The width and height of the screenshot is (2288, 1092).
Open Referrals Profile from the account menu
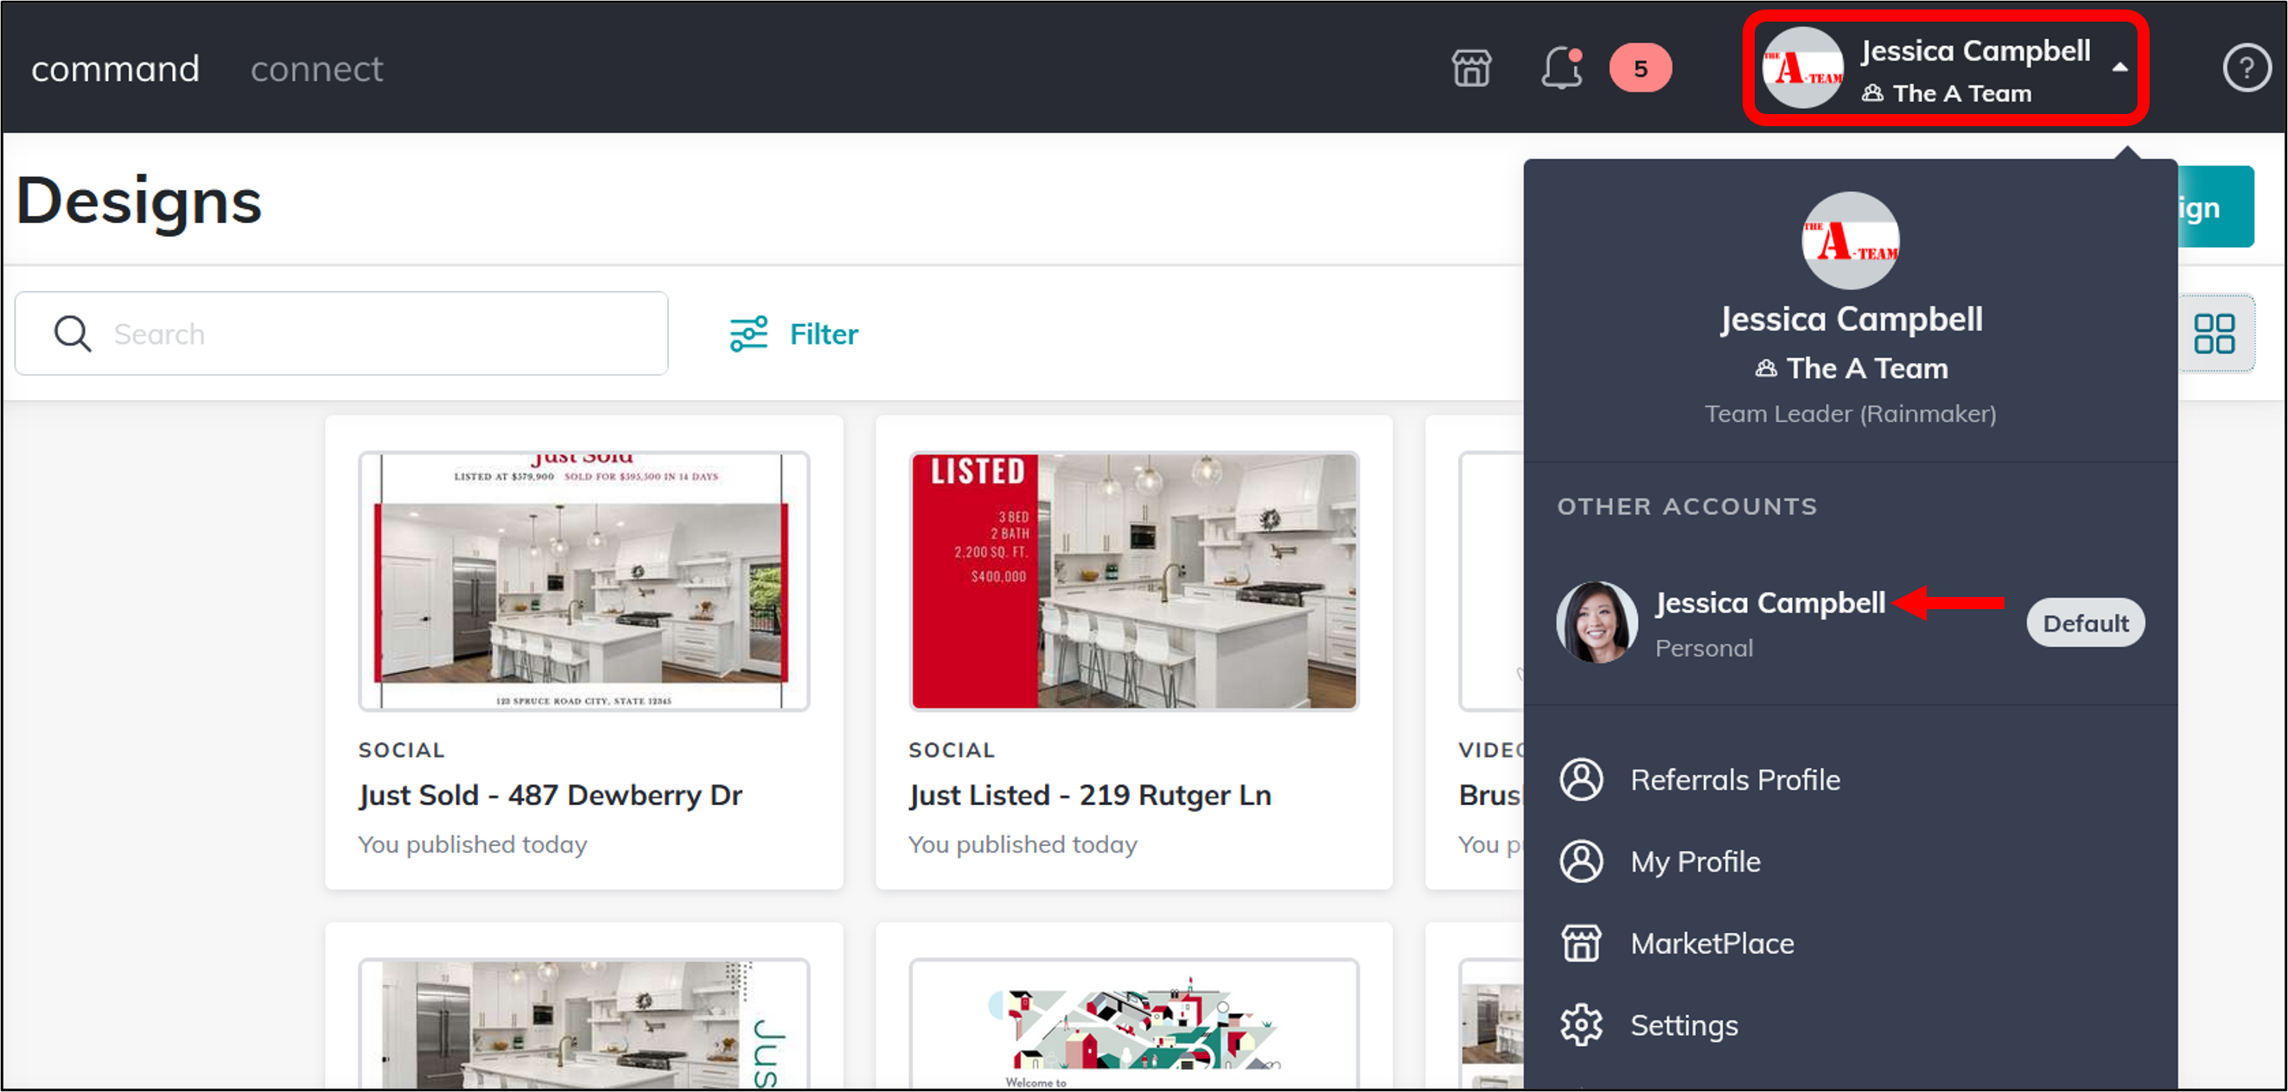pyautogui.click(x=1736, y=779)
